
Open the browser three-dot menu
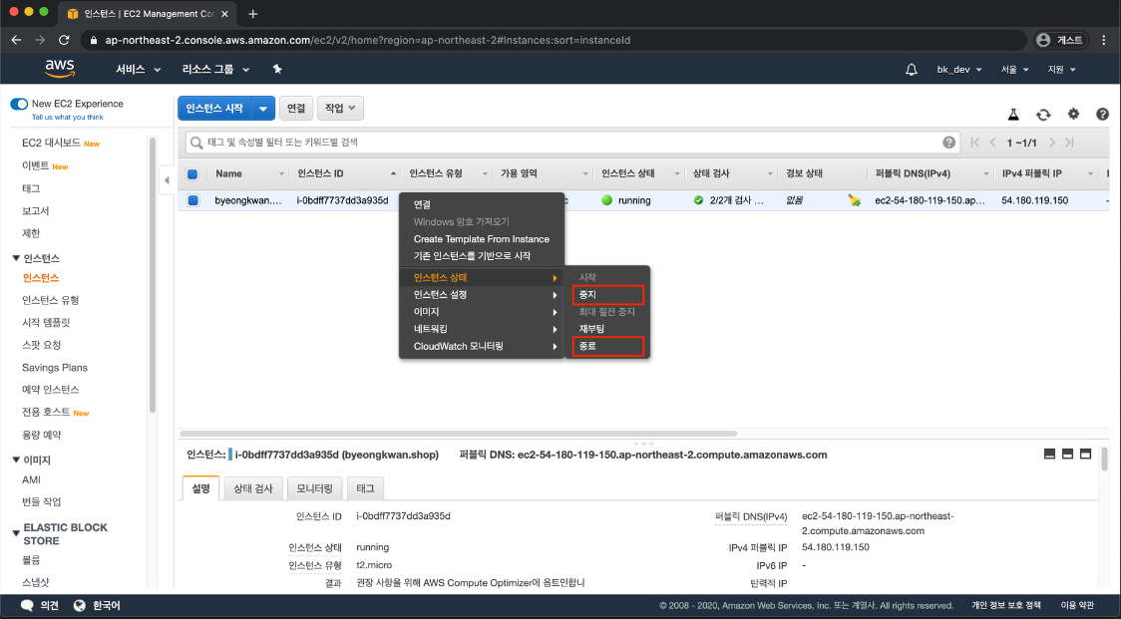pos(1105,40)
